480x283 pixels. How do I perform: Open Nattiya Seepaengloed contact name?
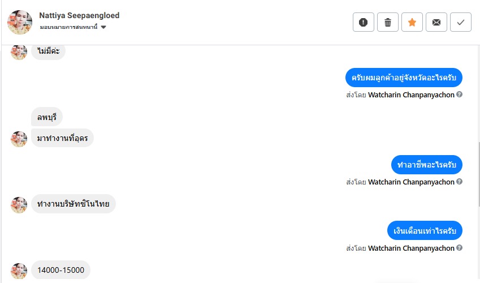pos(79,15)
